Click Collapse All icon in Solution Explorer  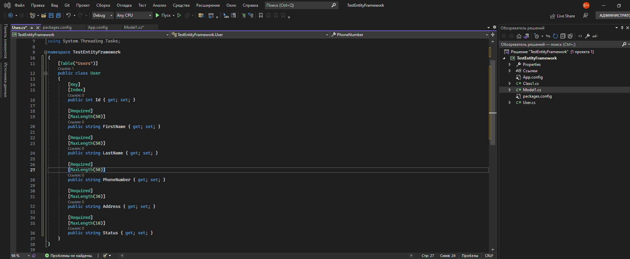563,36
